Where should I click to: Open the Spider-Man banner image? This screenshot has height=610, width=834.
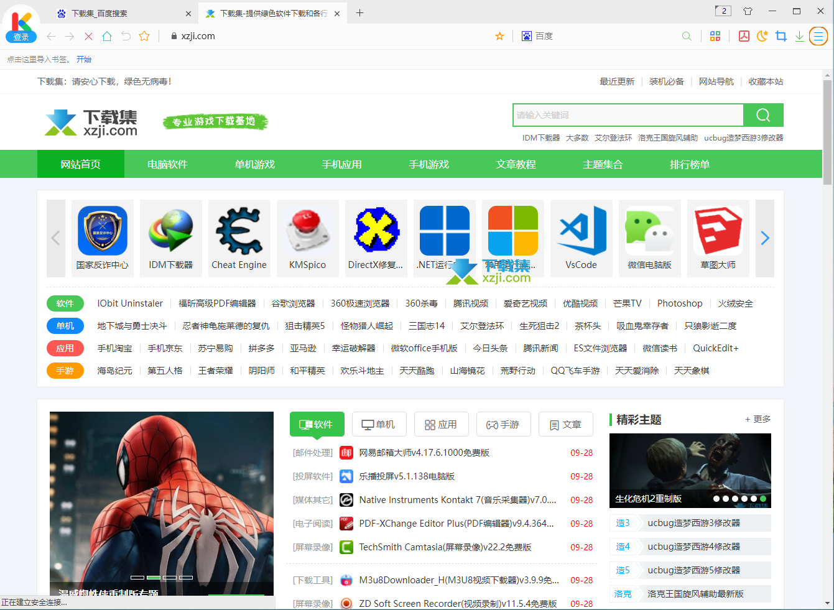point(162,504)
